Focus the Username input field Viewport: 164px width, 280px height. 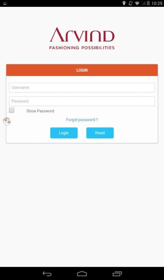point(82,87)
